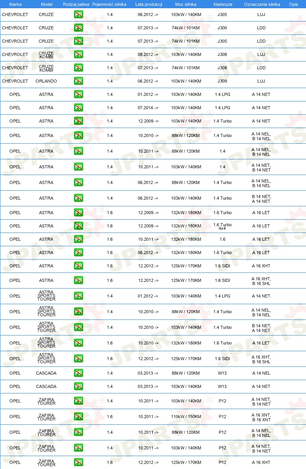Click LUJ in the Orlando row
Image resolution: width=306 pixels, height=469 pixels.
click(261, 81)
